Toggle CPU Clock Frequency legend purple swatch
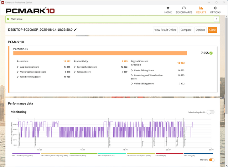 coord(26,153)
